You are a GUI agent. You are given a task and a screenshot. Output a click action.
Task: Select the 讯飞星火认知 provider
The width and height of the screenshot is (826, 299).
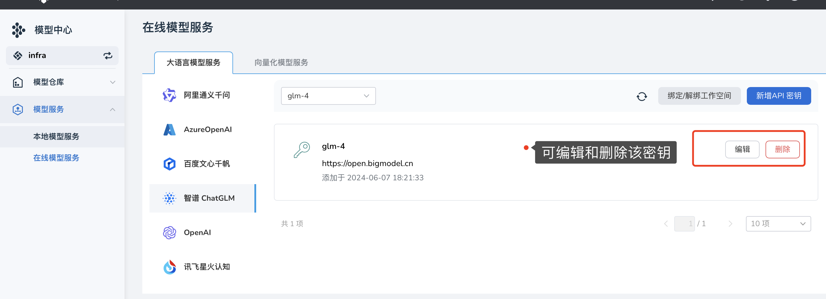tap(203, 267)
